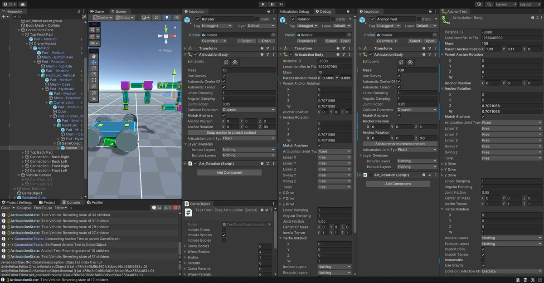544x283 pixels.
Task: Click the Hierarchy add (+) button
Action: click(4, 16)
